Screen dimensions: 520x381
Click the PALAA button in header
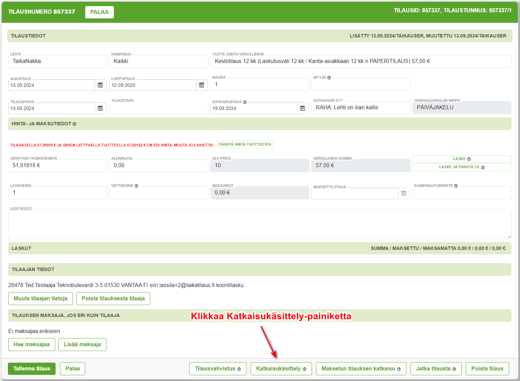tap(100, 12)
